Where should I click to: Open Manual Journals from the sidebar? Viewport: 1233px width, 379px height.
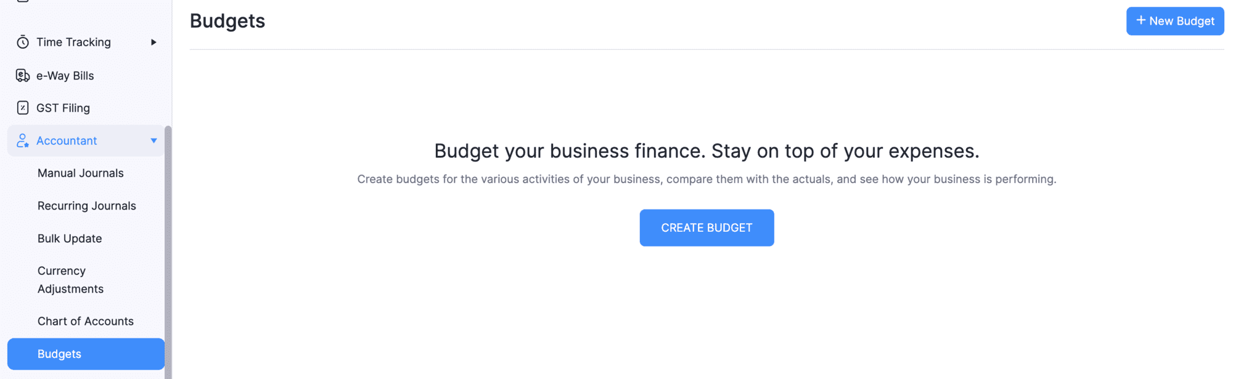pyautogui.click(x=80, y=173)
